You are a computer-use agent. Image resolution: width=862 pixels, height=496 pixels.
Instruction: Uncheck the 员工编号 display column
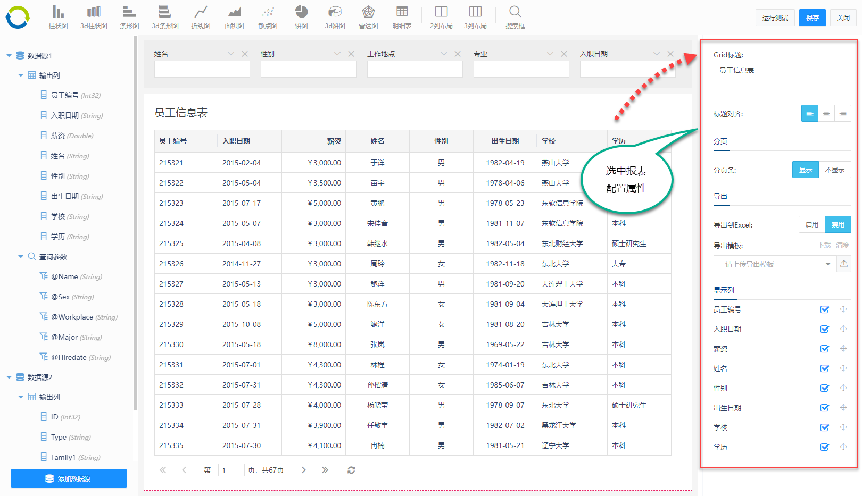pos(825,309)
